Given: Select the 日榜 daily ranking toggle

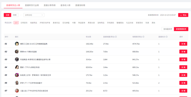Looking at the screenshot, I should click(x=7, y=15).
